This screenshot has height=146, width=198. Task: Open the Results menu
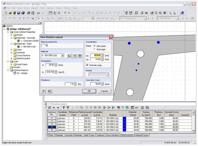click(x=34, y=8)
